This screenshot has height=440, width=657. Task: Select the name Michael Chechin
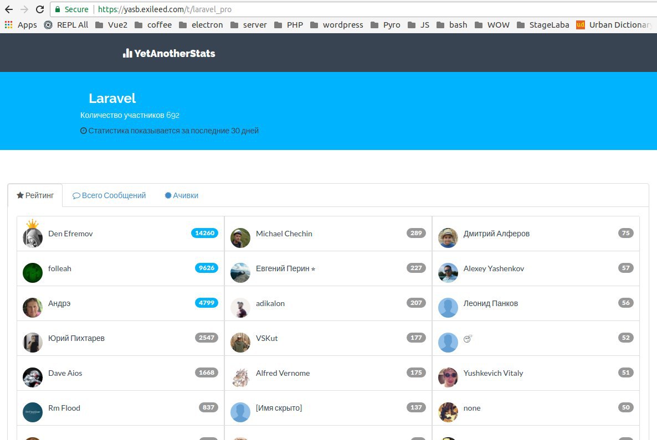(284, 234)
